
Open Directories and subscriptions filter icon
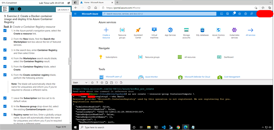point(228,14)
